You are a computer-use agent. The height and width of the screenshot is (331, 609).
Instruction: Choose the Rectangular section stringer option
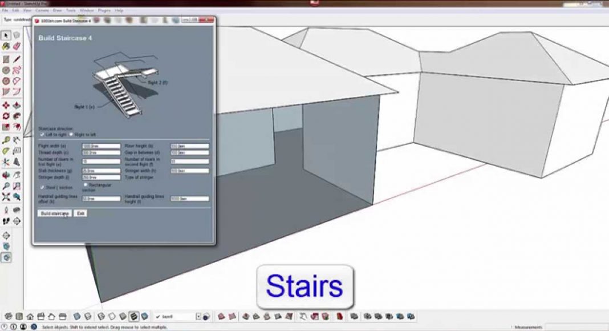click(x=86, y=185)
